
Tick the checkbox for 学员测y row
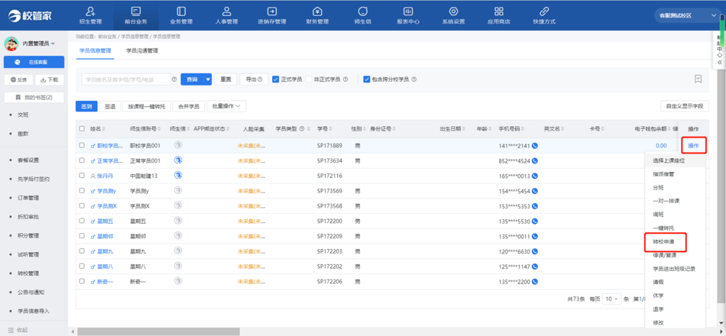coord(82,191)
